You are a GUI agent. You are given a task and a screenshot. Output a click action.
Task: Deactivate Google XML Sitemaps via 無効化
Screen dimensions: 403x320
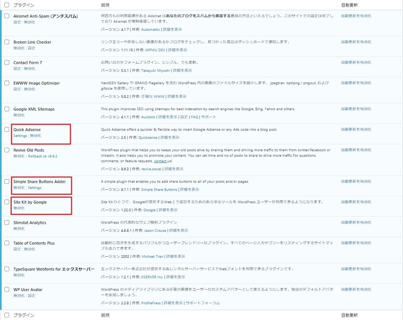click(x=19, y=115)
